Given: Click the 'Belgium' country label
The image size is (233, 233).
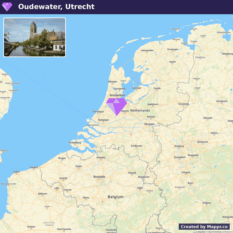Looking at the screenshot, I should (x=115, y=197).
